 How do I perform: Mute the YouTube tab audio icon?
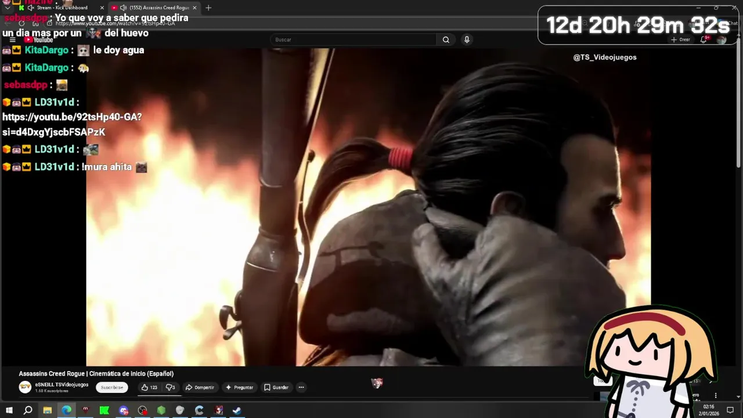[x=123, y=8]
